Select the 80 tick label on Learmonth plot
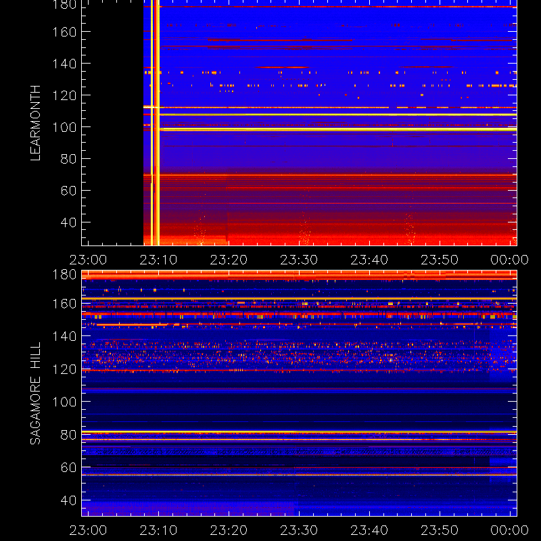541x541 pixels. point(68,159)
